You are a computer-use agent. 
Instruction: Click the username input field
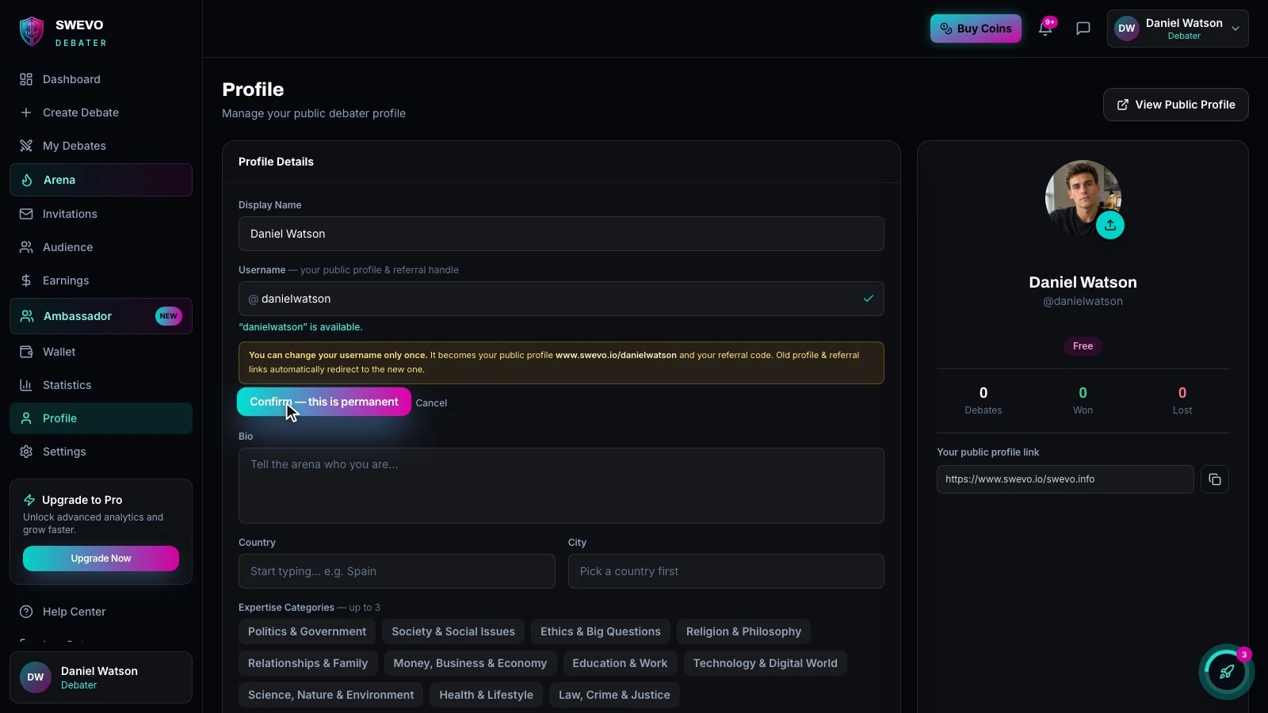[561, 299]
